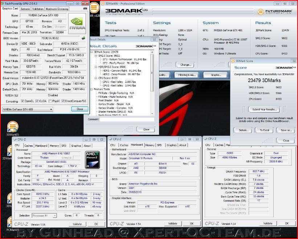Viewport: 298px width, 239px height.
Task: Click Change... button under Settings
Action: (185, 65)
